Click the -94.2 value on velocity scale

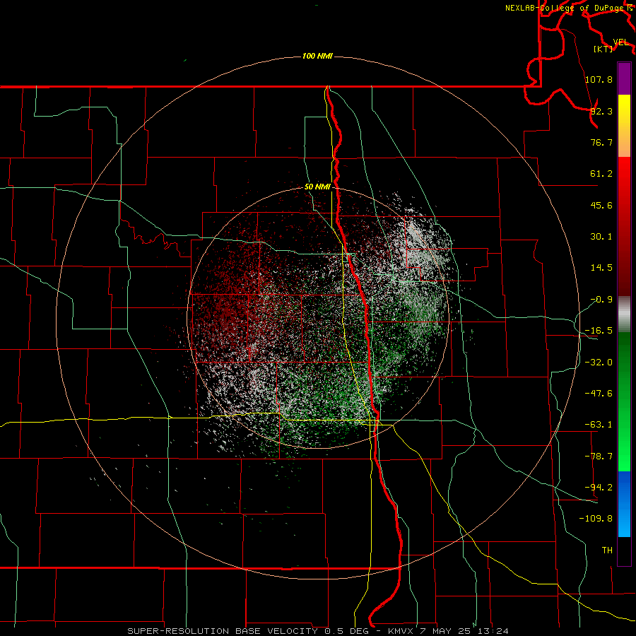click(599, 487)
